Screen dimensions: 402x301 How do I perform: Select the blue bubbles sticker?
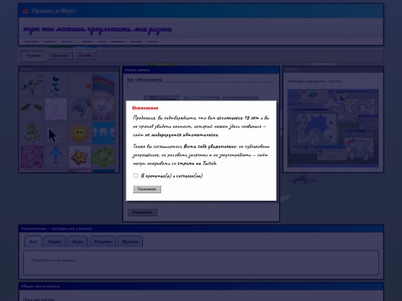56,85
